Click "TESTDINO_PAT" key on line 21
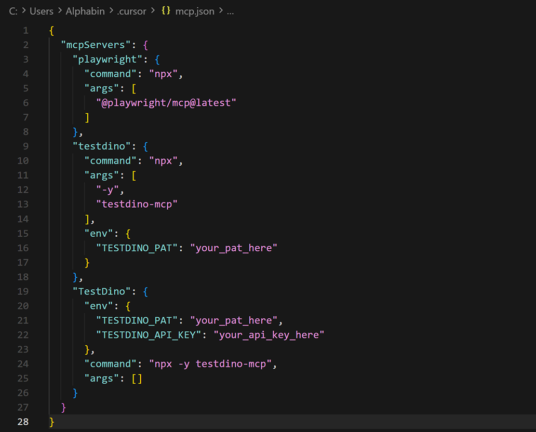The height and width of the screenshot is (432, 536). pyautogui.click(x=137, y=320)
